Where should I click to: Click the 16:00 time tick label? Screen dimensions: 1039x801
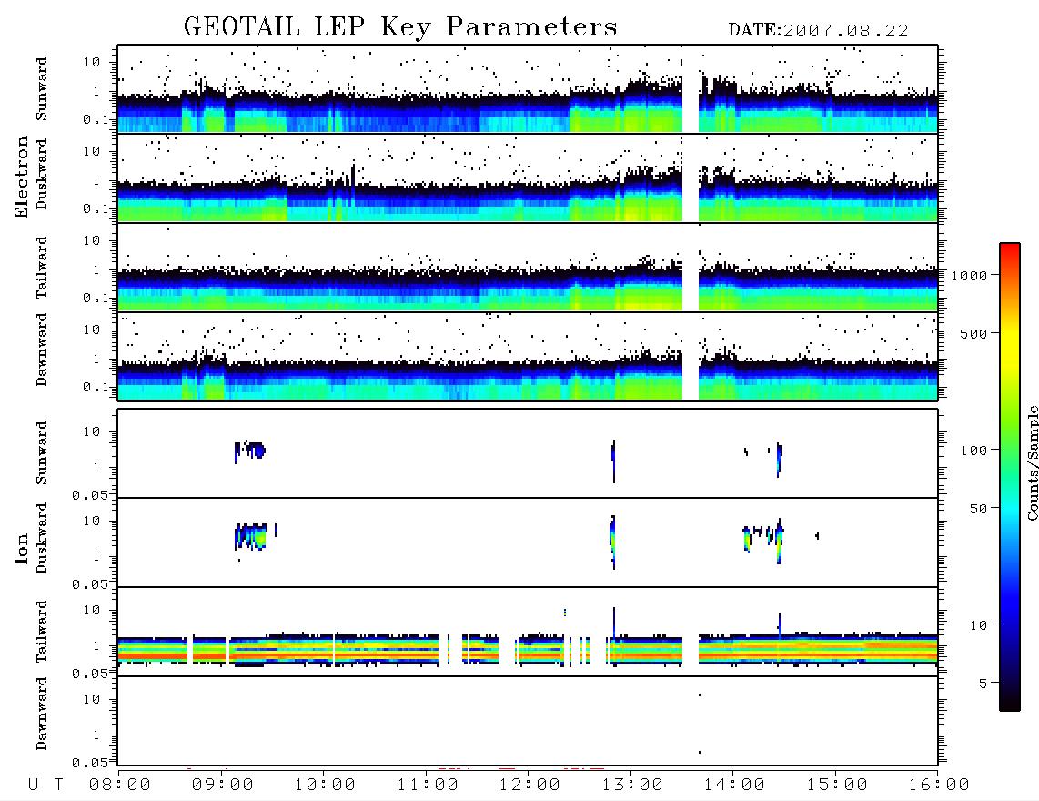939,786
